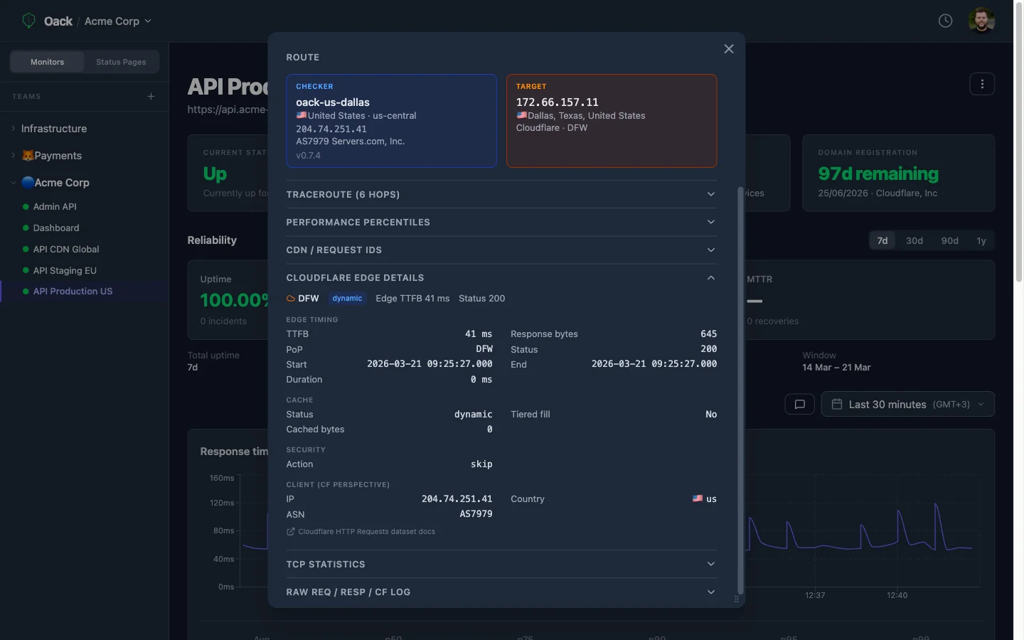The height and width of the screenshot is (640, 1024).
Task: Select the Monitors tab
Action: pyautogui.click(x=47, y=62)
